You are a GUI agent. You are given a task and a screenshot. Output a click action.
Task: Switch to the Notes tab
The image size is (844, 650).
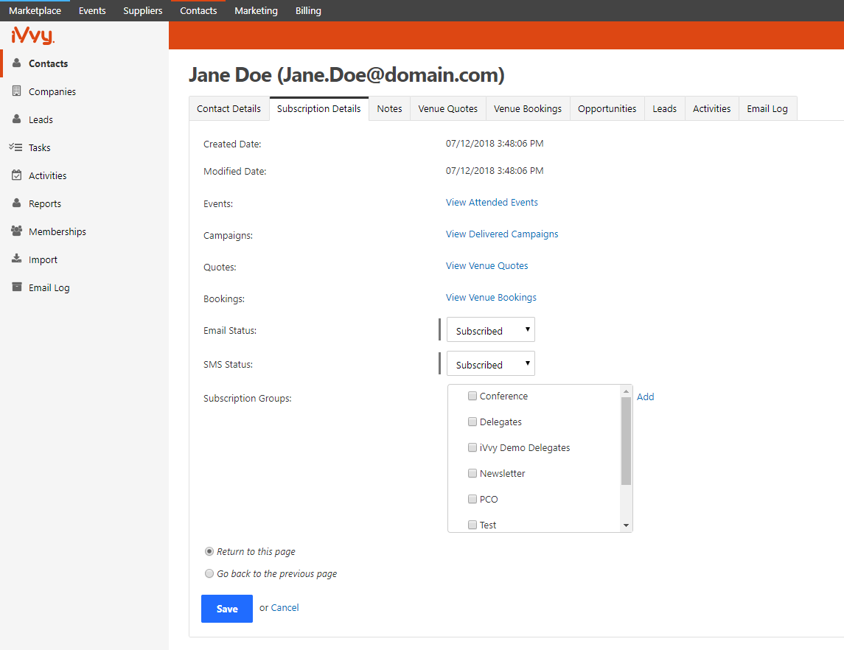click(x=390, y=108)
